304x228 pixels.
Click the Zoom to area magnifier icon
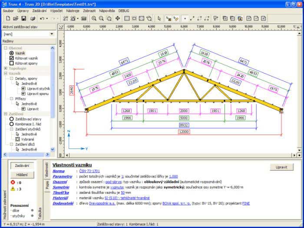[x=109, y=18]
